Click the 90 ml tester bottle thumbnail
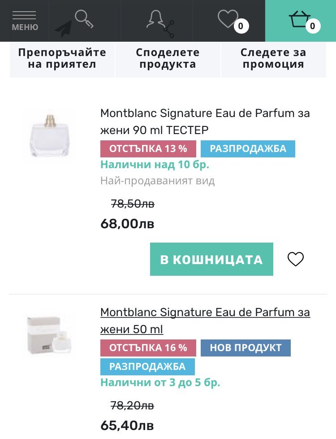The height and width of the screenshot is (439, 336). (49, 135)
